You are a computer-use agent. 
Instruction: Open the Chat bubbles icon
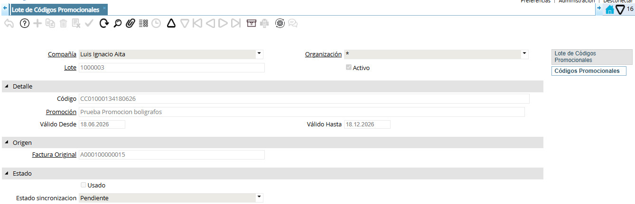point(293,23)
